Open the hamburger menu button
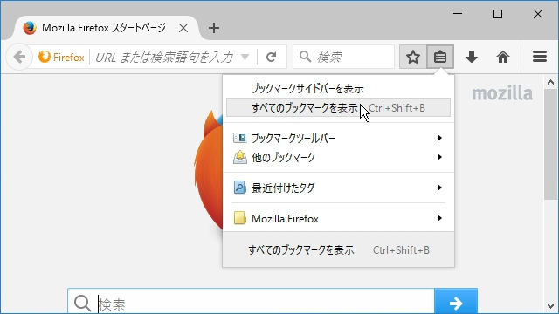The height and width of the screenshot is (314, 559). pyautogui.click(x=540, y=57)
